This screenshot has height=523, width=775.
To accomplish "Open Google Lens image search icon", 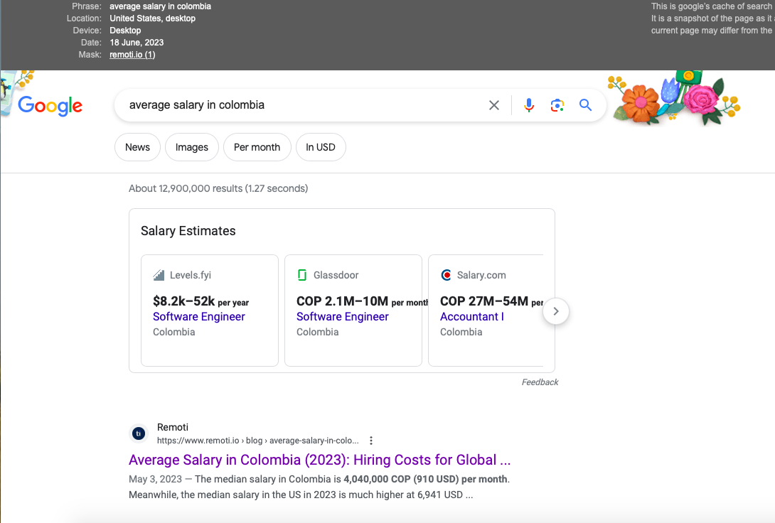I will pos(557,105).
